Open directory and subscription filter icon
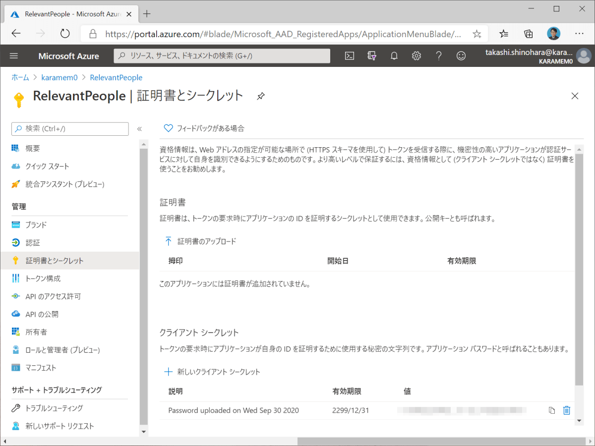The height and width of the screenshot is (446, 595). (x=372, y=56)
